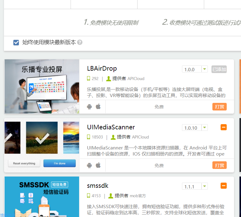Click Android icon on LBAirDrop card

coord(89,107)
